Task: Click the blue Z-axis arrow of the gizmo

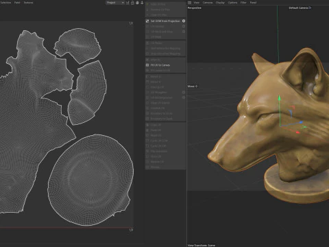Action: coord(301,123)
